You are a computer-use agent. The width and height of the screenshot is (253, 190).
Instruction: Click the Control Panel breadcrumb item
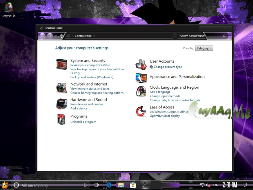pos(83,36)
